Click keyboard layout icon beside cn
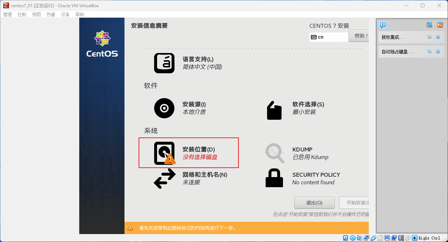Viewport: 448px width, 242px height. click(x=313, y=37)
